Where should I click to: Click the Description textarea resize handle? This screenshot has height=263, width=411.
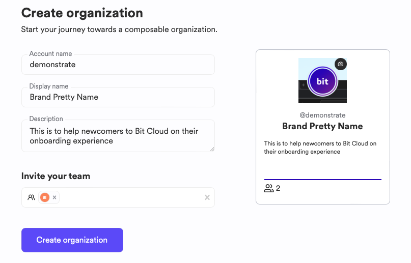212,149
